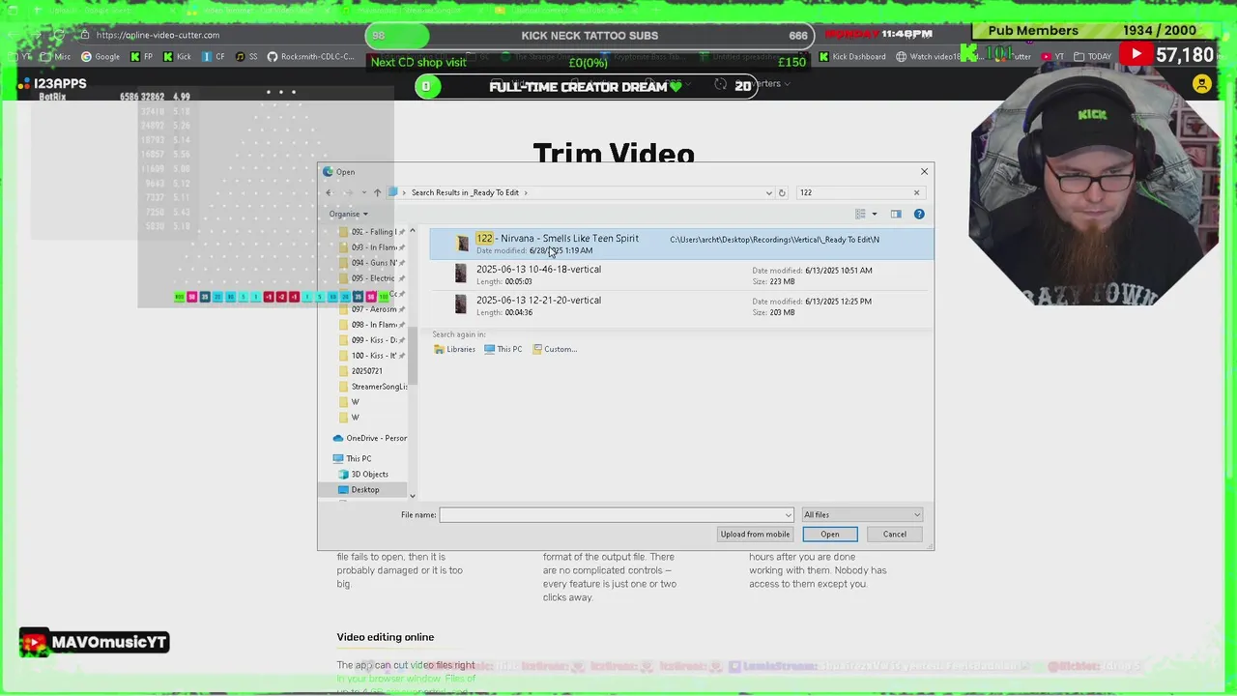Viewport: 1237px width, 696px height.
Task: Open the TODAY bookmarks folder
Action: 1093,57
